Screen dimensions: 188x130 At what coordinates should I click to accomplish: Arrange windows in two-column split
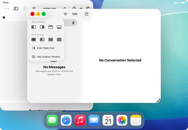point(42,40)
